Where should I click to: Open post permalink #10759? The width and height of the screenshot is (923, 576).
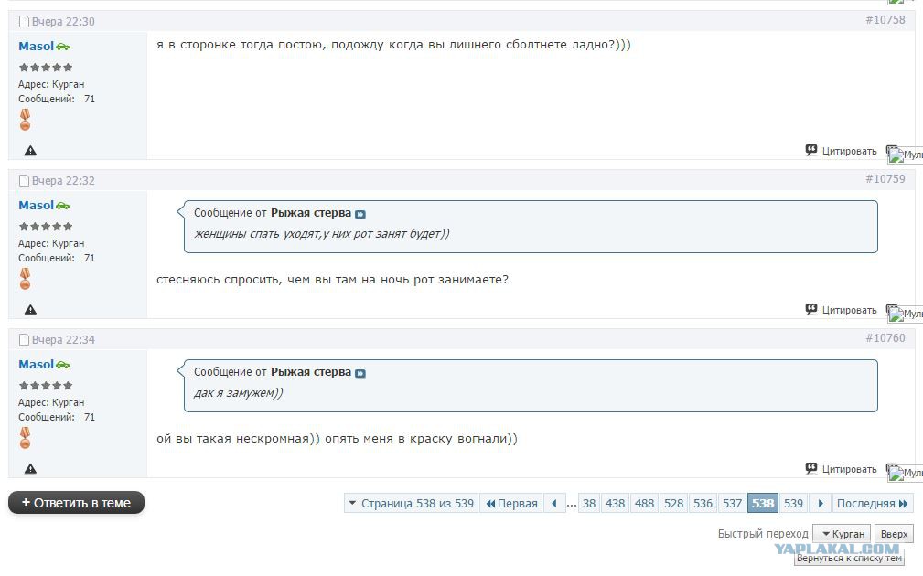tap(885, 179)
